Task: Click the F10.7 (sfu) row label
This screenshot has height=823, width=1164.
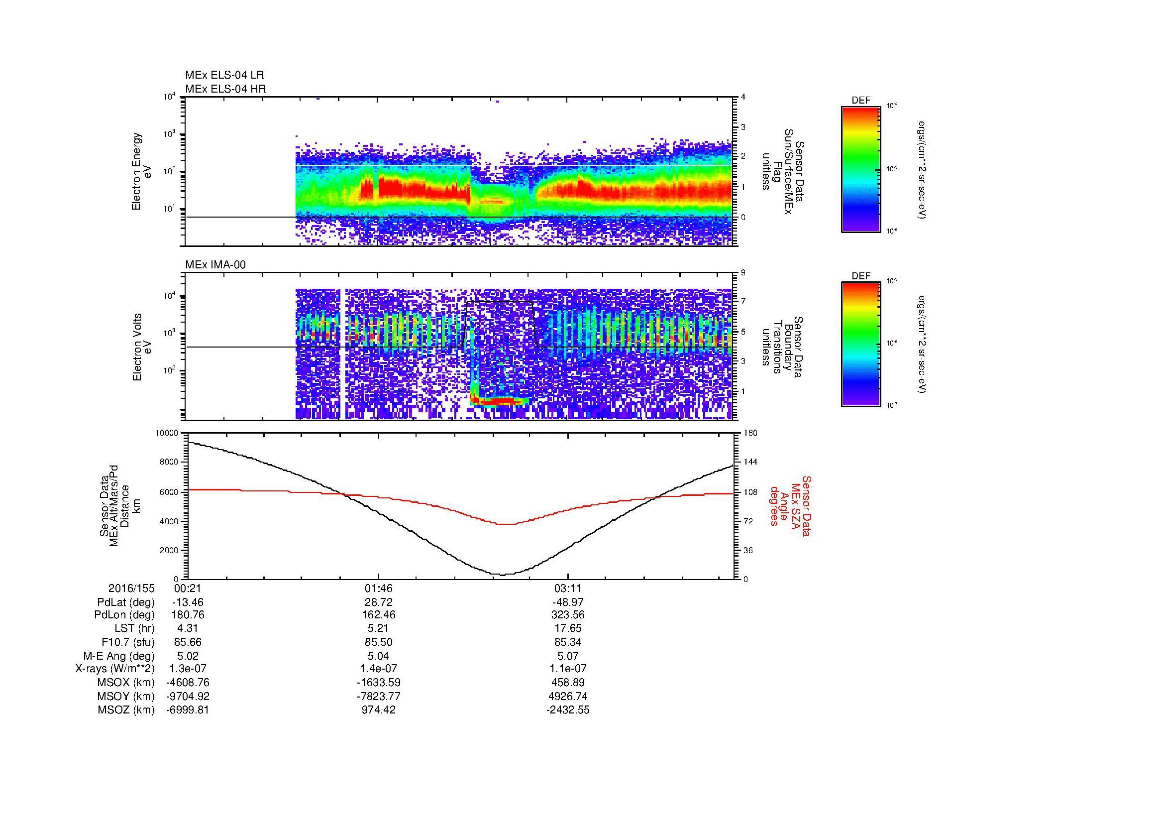Action: pyautogui.click(x=128, y=642)
